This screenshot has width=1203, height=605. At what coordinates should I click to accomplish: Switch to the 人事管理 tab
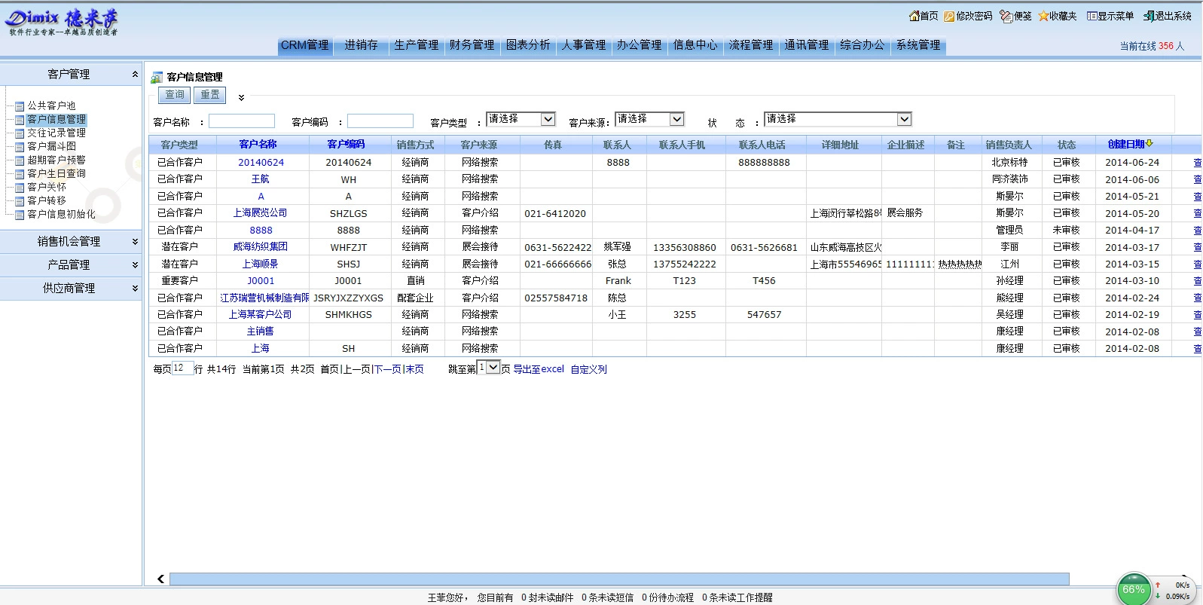coord(584,45)
